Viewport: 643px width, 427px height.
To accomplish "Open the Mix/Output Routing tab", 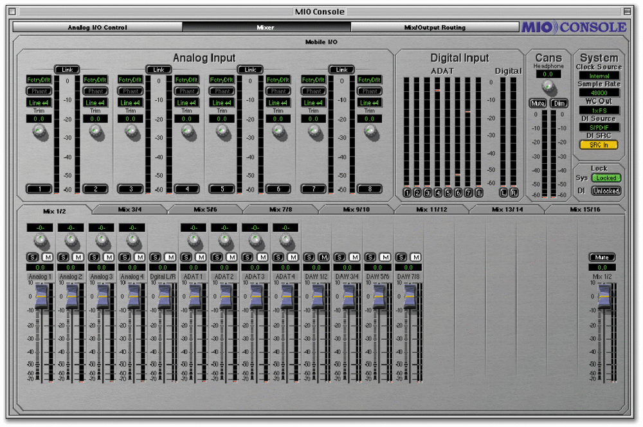I will tap(435, 28).
